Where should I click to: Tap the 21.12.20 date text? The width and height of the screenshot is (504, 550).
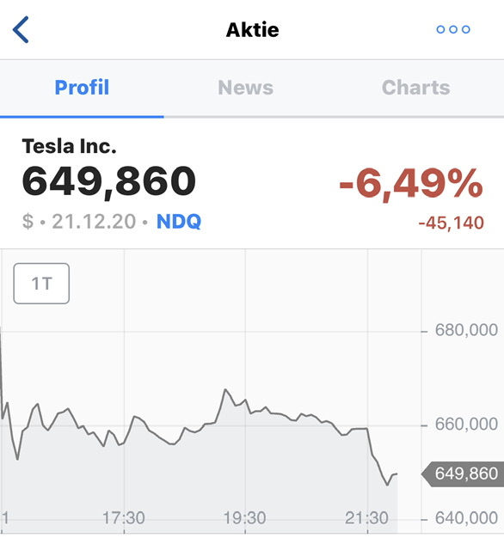click(x=94, y=222)
